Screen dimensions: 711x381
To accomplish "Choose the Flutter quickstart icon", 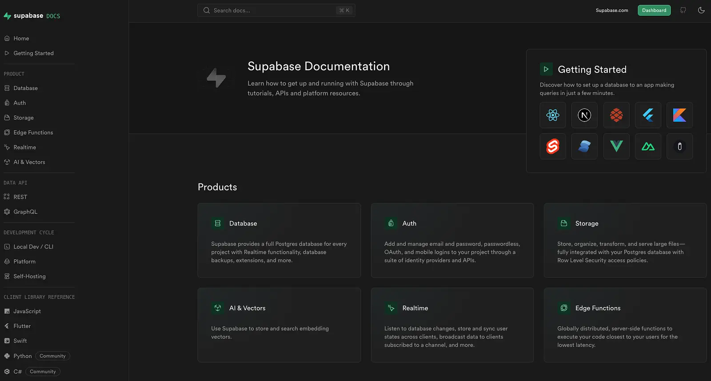I will click(648, 115).
